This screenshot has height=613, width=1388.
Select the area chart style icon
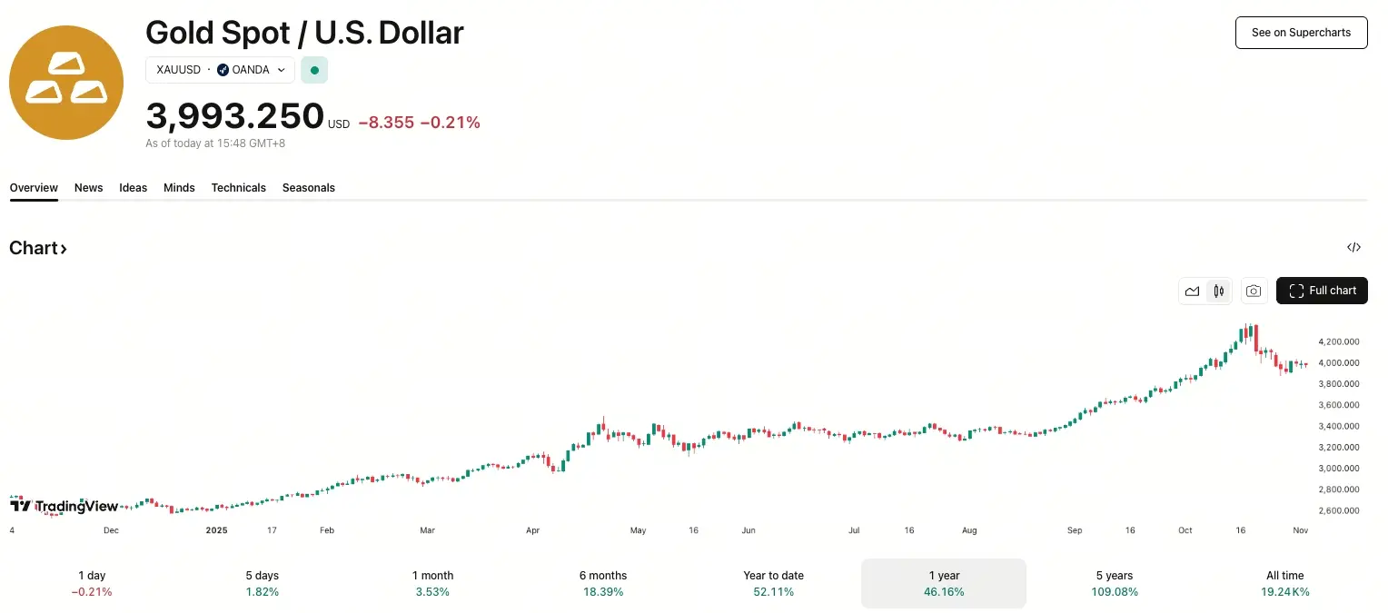point(1193,291)
